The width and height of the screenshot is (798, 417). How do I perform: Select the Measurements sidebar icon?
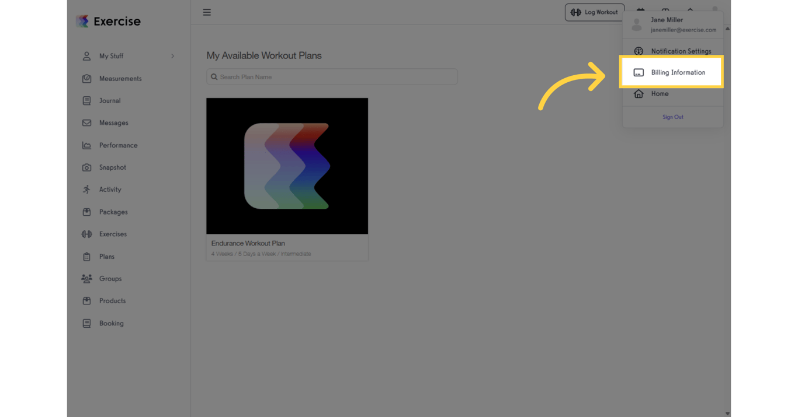pyautogui.click(x=86, y=78)
